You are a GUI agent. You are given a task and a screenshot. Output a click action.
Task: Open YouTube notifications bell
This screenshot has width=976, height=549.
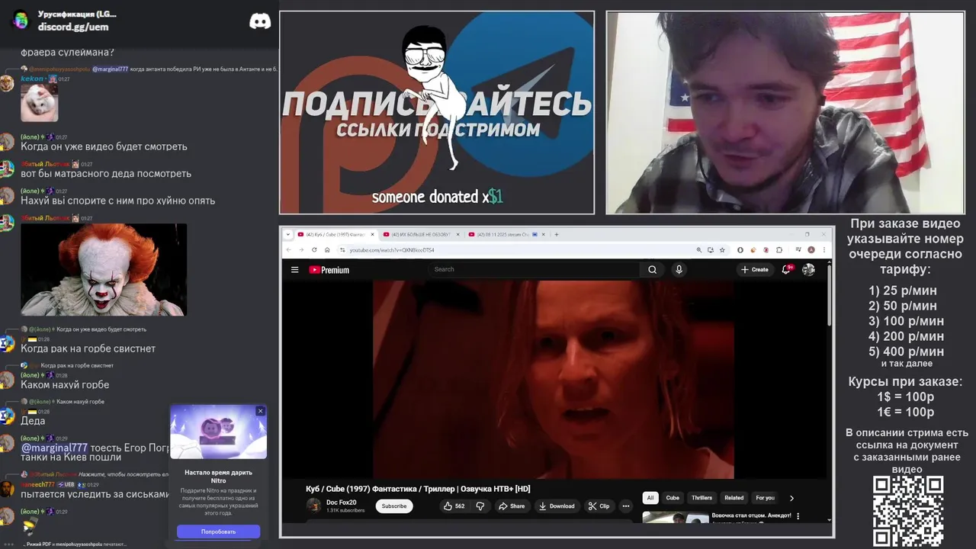click(786, 269)
